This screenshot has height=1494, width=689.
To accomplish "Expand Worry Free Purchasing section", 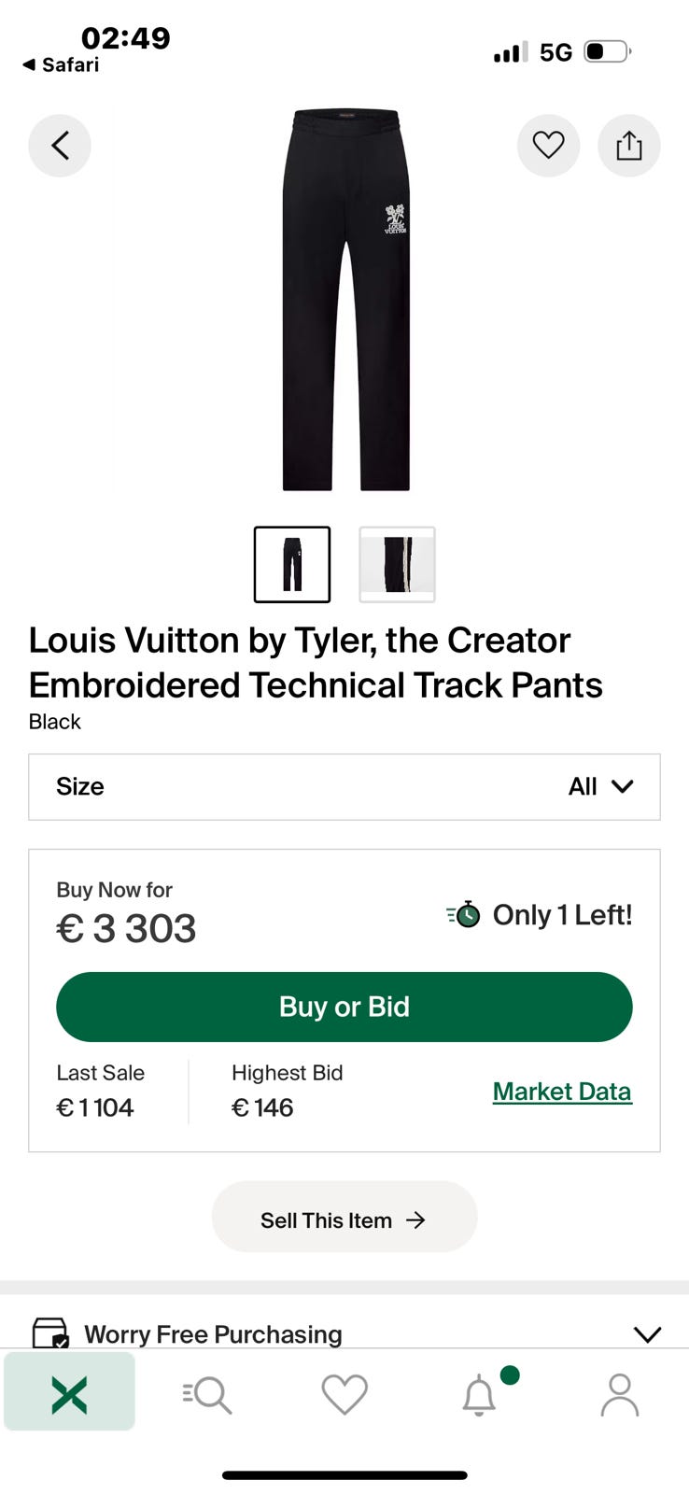I will [646, 1333].
